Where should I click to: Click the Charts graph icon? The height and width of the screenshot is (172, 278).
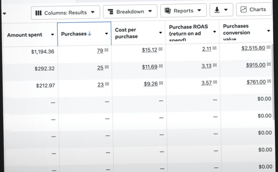point(244,9)
